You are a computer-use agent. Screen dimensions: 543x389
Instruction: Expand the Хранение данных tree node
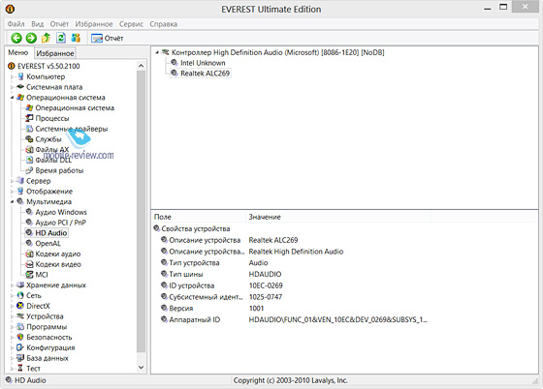click(x=12, y=285)
